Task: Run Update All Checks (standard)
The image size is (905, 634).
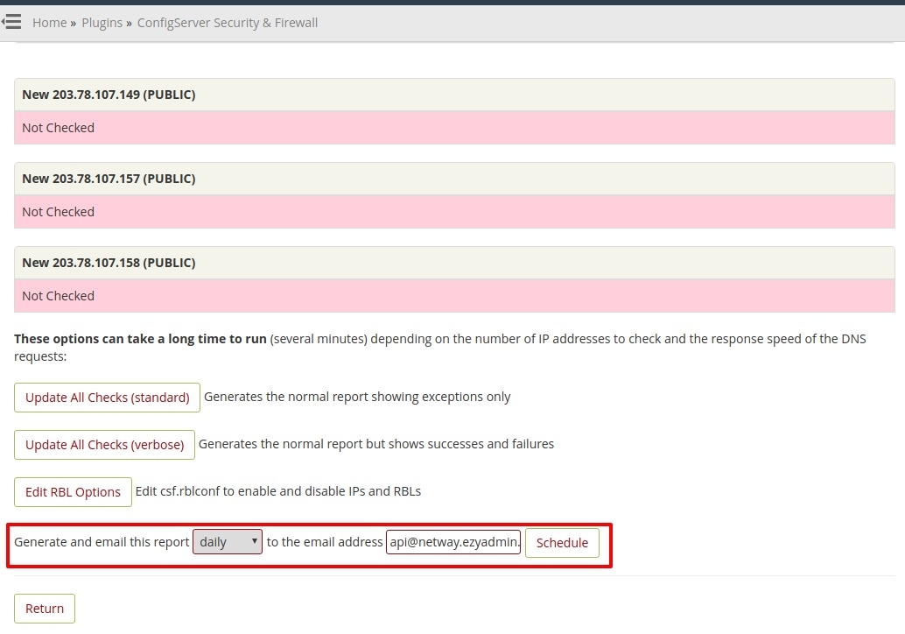Action: tap(107, 398)
